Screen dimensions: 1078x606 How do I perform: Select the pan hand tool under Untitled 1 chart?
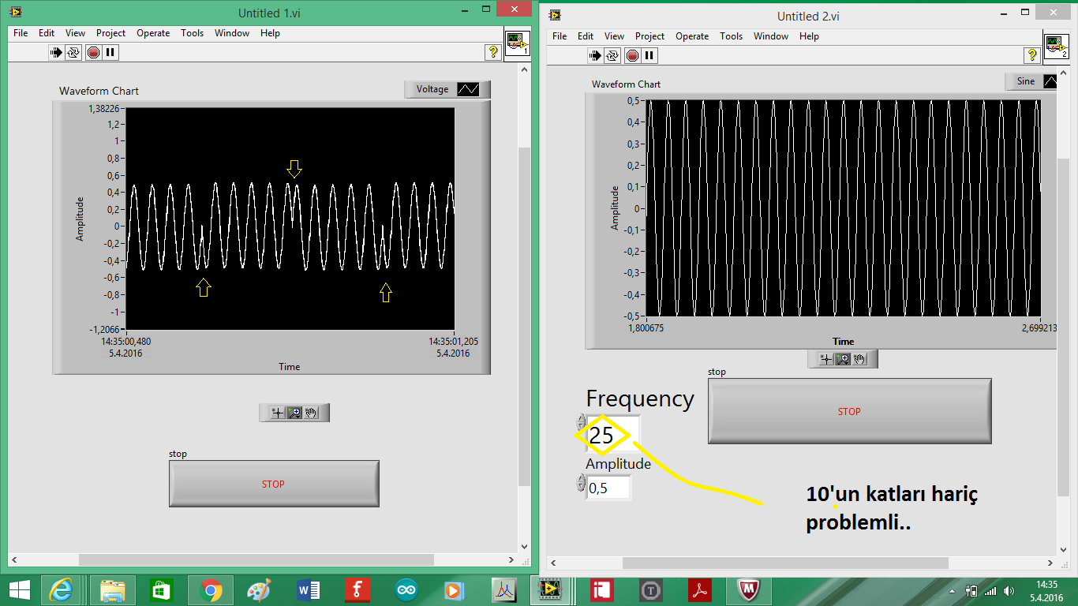pyautogui.click(x=311, y=412)
